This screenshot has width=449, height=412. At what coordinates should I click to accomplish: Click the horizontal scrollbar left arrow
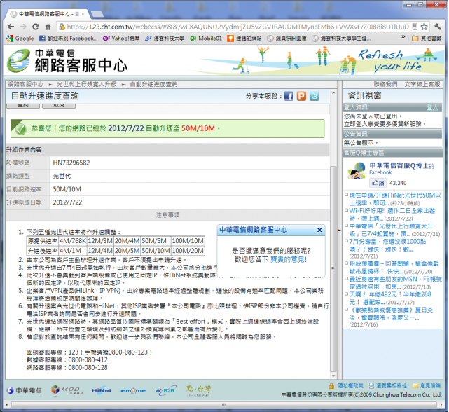pyautogui.click(x=7, y=405)
